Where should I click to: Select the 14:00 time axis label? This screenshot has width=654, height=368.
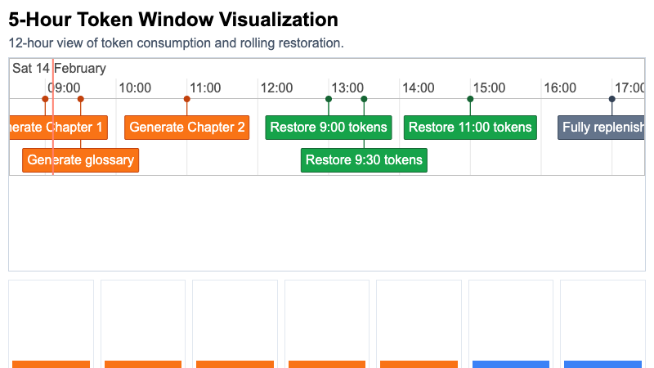click(419, 88)
